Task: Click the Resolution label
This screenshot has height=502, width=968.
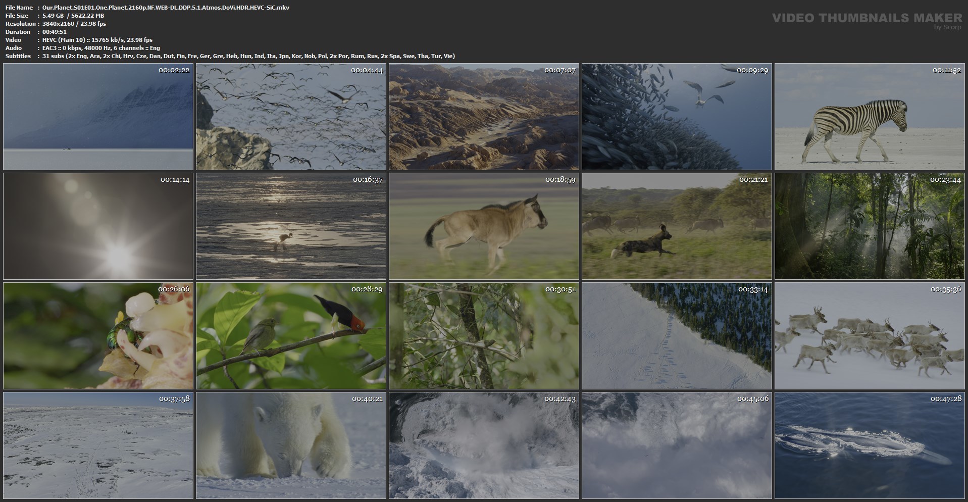Action: pyautogui.click(x=21, y=24)
